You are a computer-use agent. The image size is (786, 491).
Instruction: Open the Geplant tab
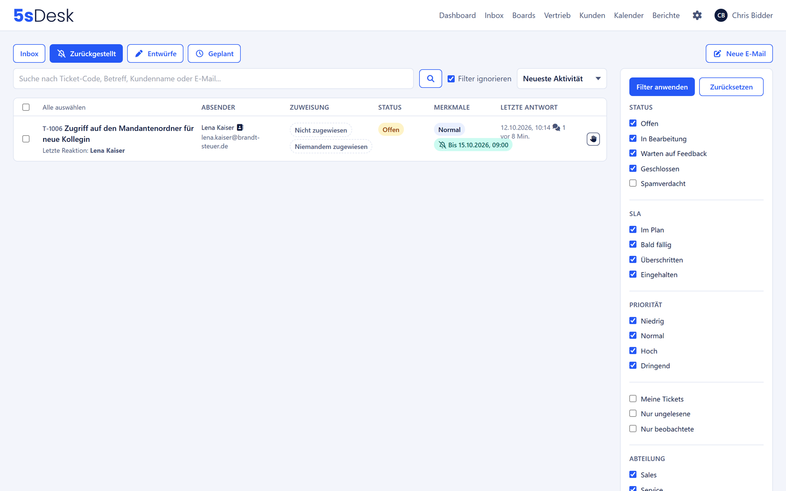214,53
